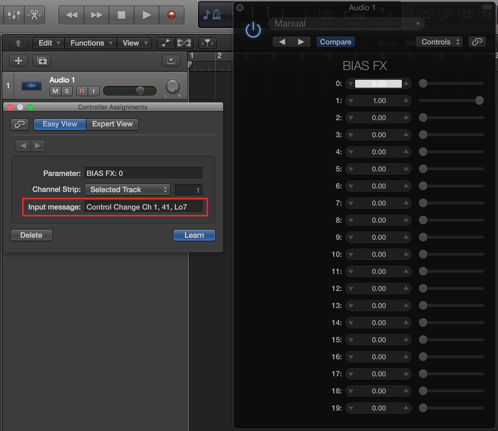Increase parameter 1 with up arrow

point(406,100)
